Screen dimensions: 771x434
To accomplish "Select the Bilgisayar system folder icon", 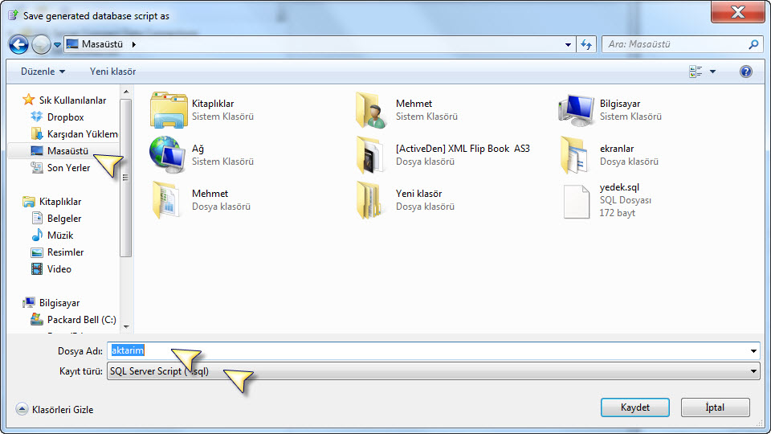I will pyautogui.click(x=577, y=110).
